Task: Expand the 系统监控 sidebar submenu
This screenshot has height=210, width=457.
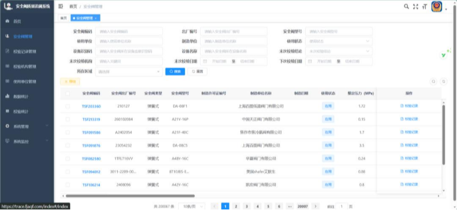Action: [27, 141]
